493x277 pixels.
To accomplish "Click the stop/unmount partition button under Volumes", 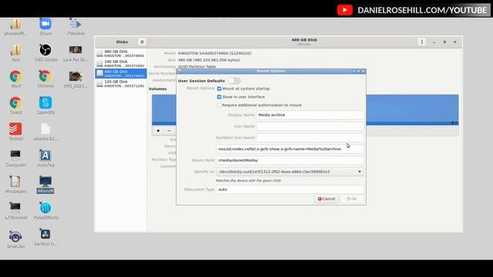I will pyautogui.click(x=158, y=131).
